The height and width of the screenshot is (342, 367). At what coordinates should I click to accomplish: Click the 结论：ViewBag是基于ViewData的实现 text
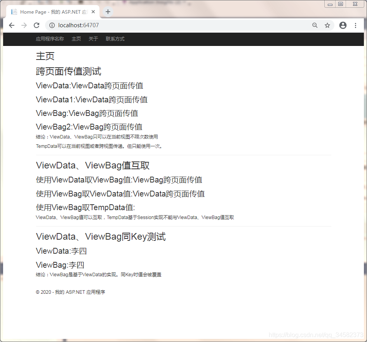point(99,275)
